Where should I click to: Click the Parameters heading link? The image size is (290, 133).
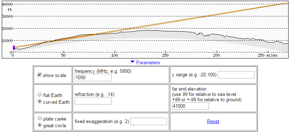tap(148, 62)
